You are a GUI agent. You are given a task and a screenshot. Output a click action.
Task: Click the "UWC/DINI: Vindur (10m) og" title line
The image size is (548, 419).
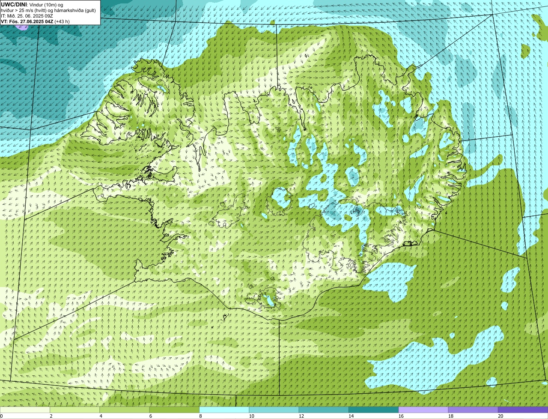(32, 4)
